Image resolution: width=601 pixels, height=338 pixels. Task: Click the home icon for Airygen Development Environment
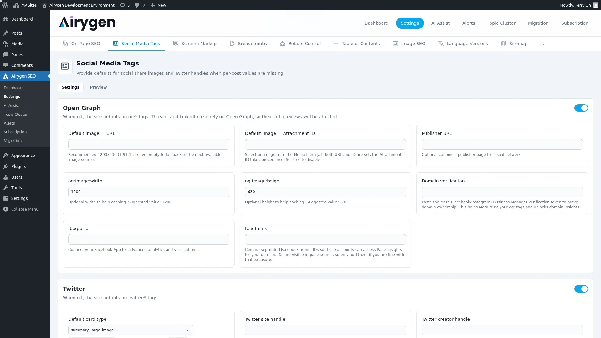pos(44,5)
